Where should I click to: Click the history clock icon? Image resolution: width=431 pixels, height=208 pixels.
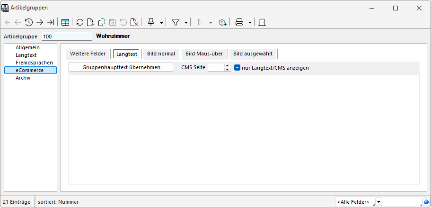29,22
